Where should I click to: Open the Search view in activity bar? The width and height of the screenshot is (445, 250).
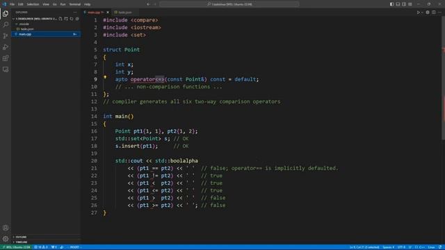tap(6, 25)
